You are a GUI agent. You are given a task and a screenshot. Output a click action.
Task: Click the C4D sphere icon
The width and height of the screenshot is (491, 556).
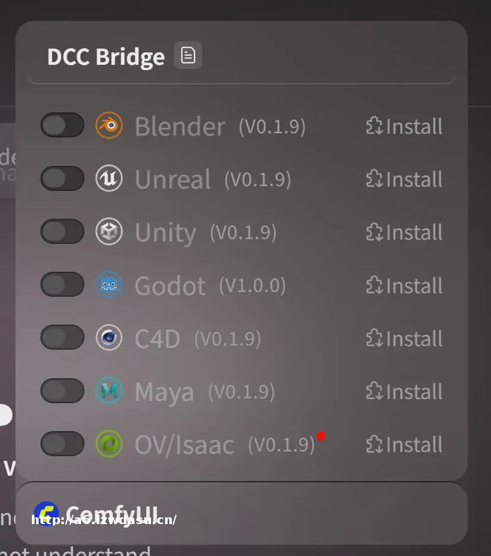[109, 338]
